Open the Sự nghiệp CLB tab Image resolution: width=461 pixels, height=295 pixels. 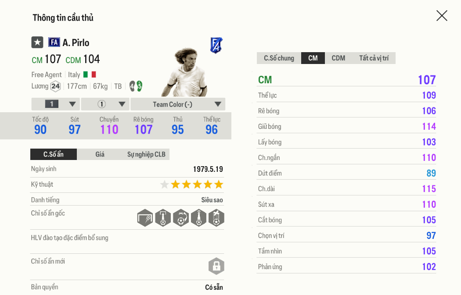point(146,154)
